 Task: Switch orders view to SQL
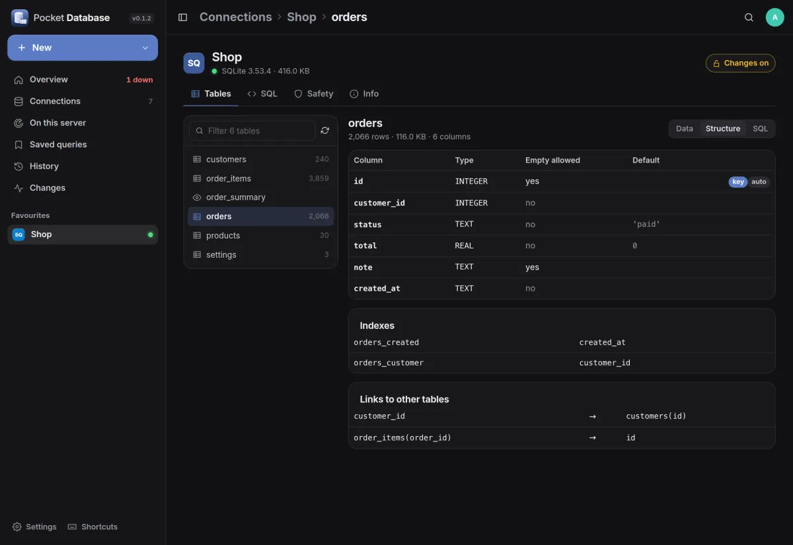pyautogui.click(x=761, y=129)
